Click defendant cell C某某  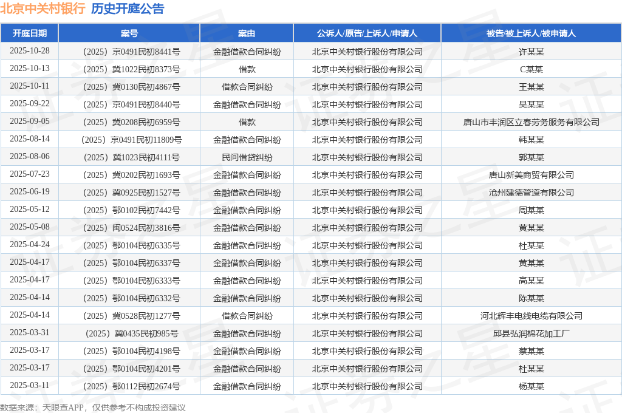coord(531,69)
